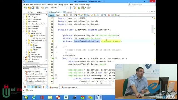Toggle Bookmark icon in editor toolbar

point(98,15)
